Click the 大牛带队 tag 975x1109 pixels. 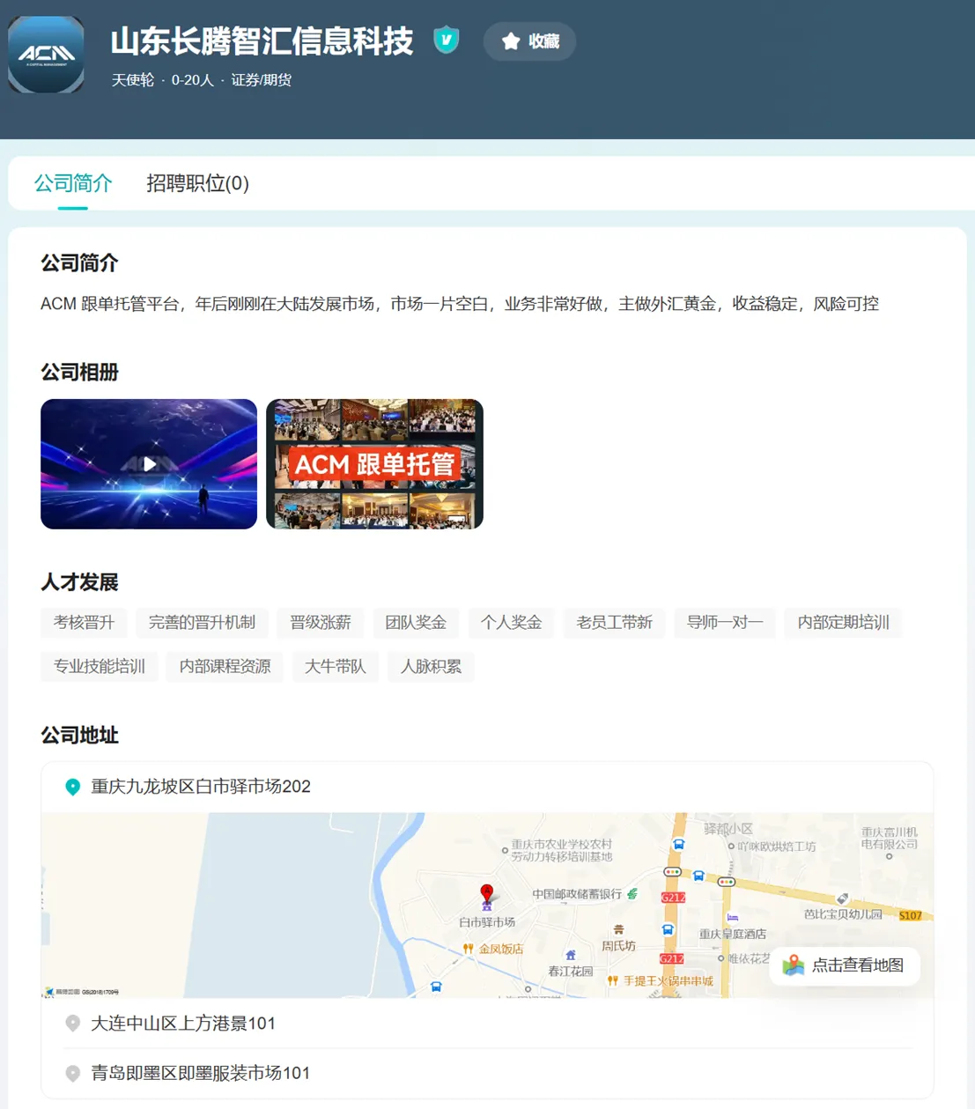[335, 667]
